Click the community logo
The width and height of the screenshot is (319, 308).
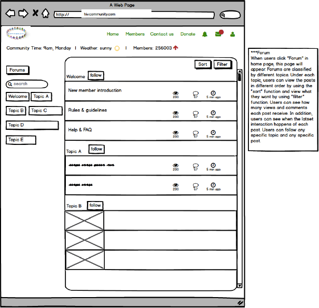point(18,34)
